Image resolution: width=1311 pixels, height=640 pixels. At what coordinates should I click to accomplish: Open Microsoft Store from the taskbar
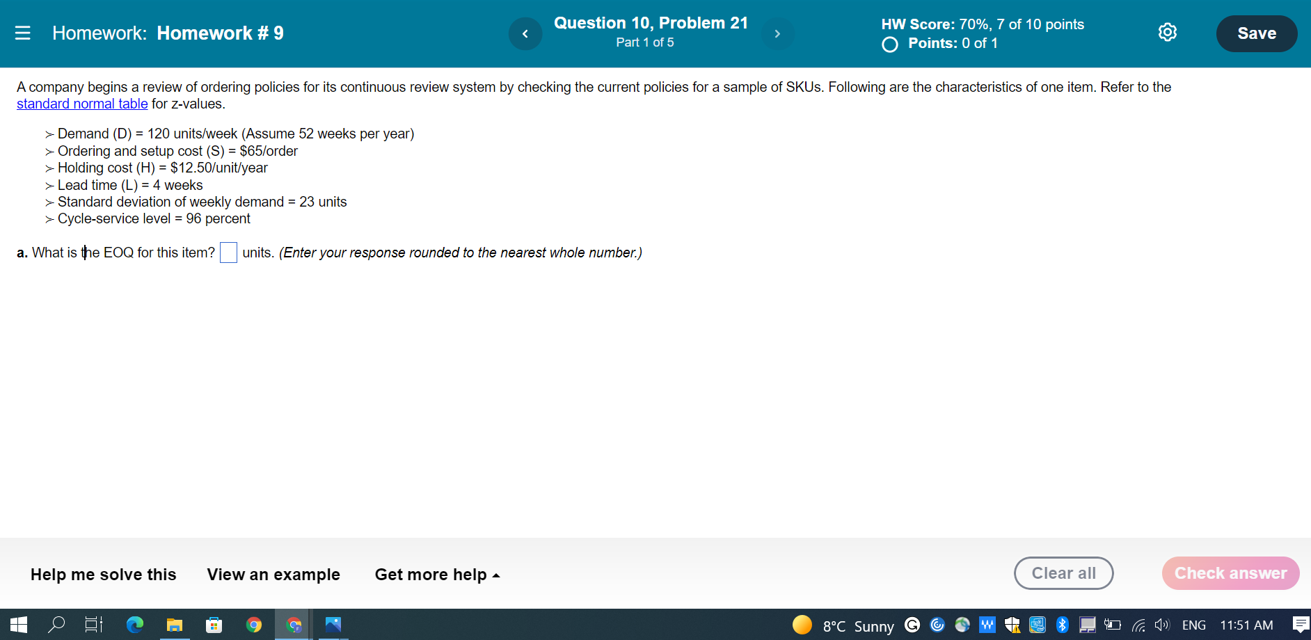tap(214, 625)
